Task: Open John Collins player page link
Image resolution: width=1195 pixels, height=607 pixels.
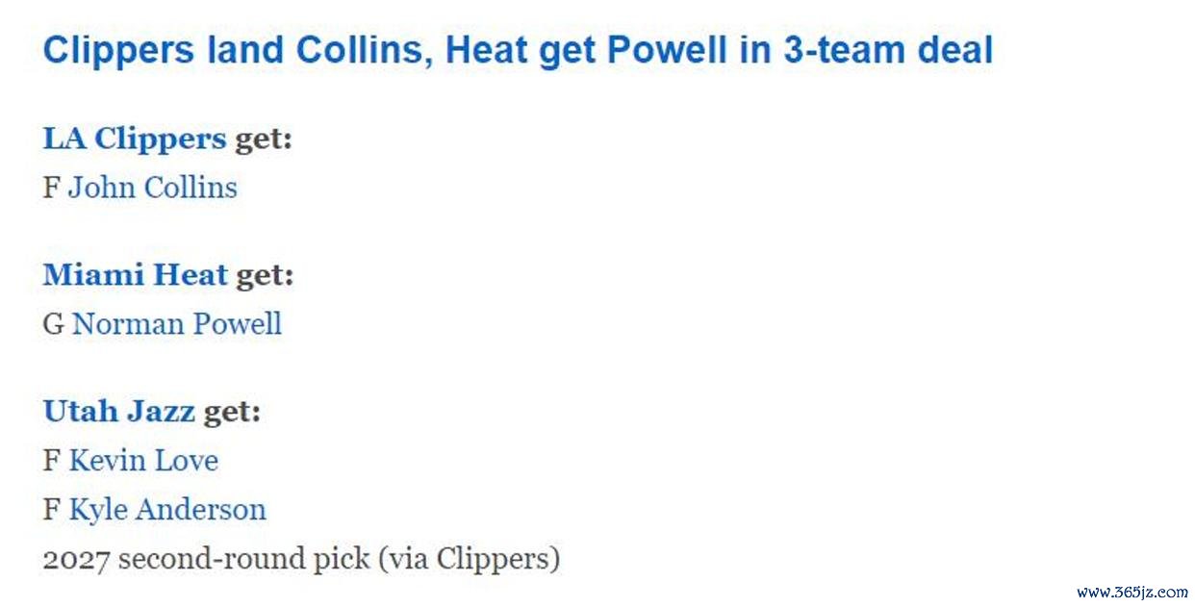Action: [x=153, y=187]
